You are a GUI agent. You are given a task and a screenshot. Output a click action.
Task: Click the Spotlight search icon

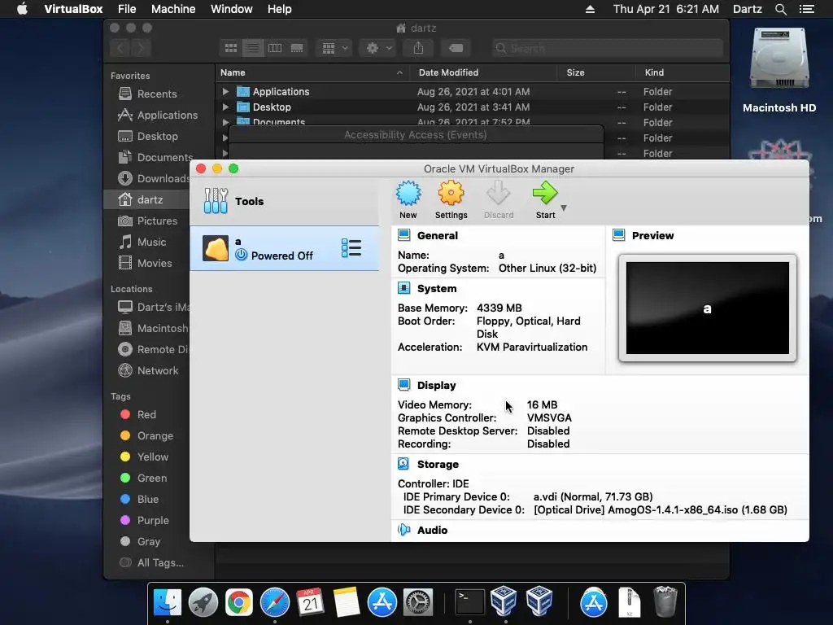[x=780, y=10]
